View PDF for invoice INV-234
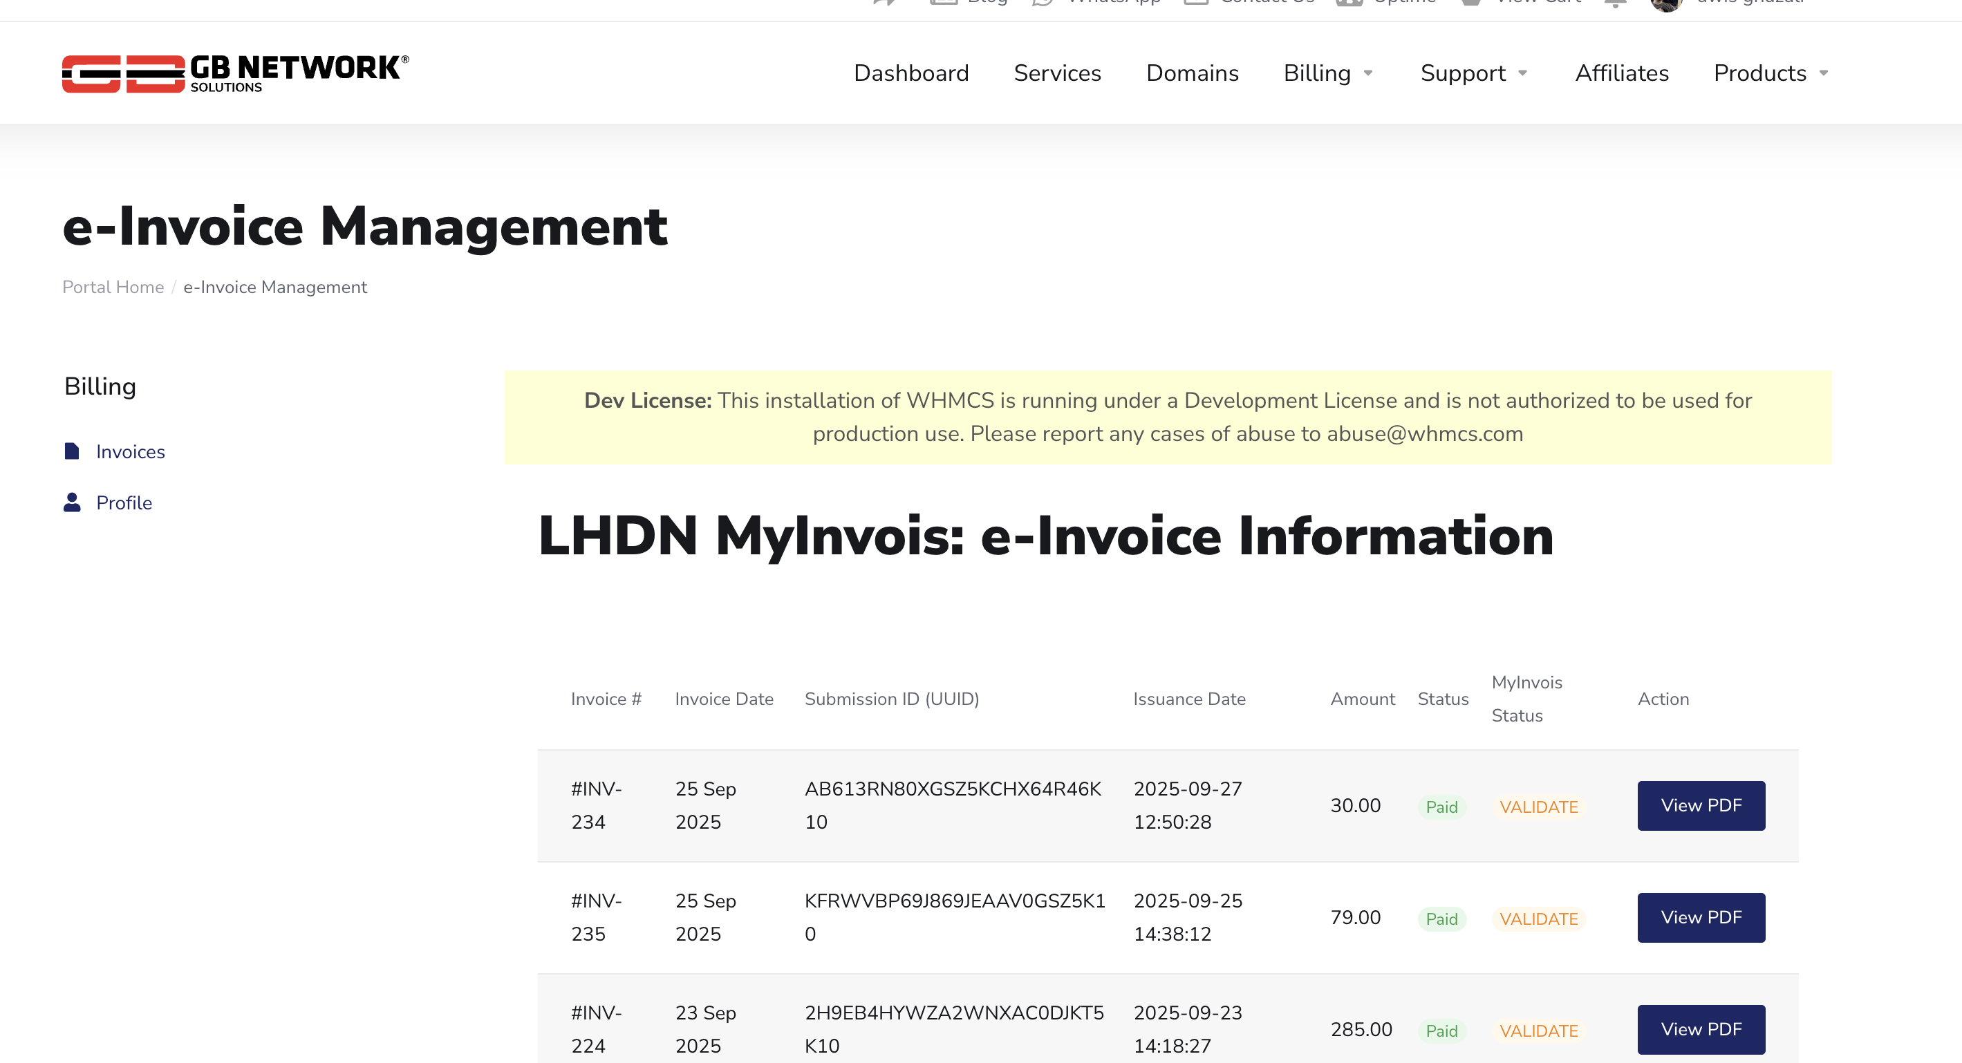Image resolution: width=1962 pixels, height=1063 pixels. [x=1700, y=806]
